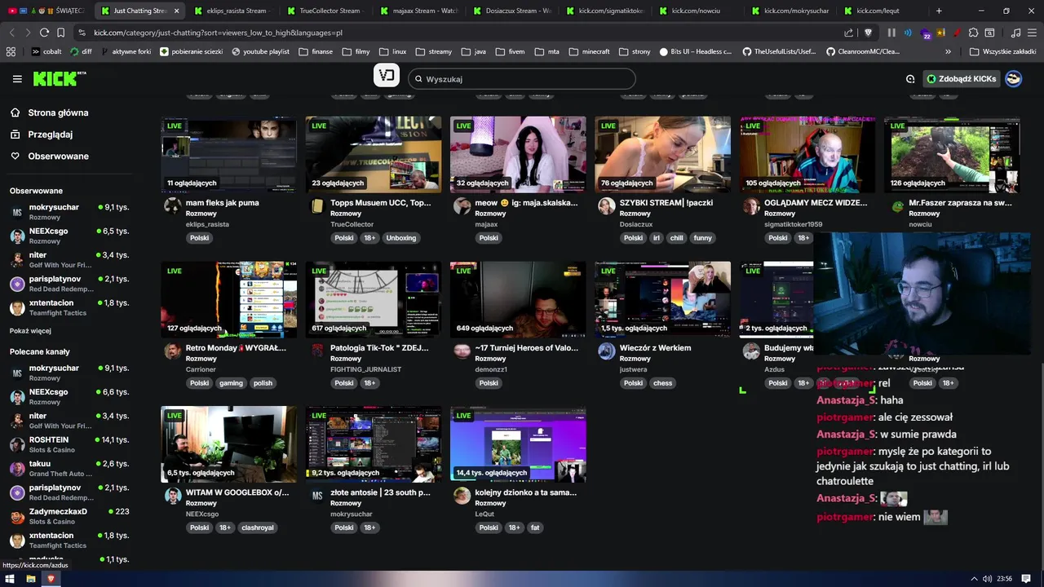Click the square logo icon left of search

click(x=387, y=76)
